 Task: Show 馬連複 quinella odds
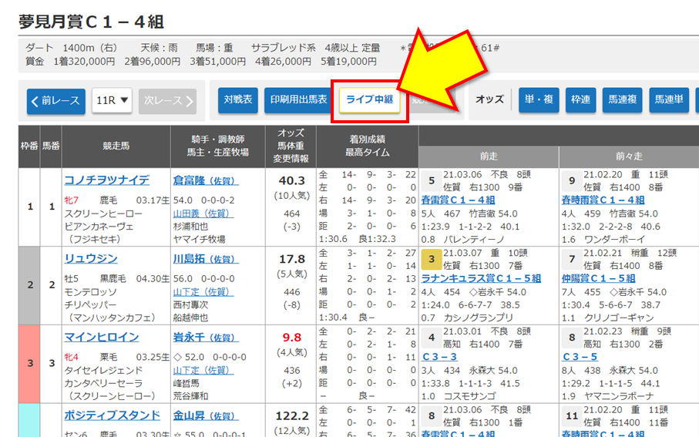point(621,99)
